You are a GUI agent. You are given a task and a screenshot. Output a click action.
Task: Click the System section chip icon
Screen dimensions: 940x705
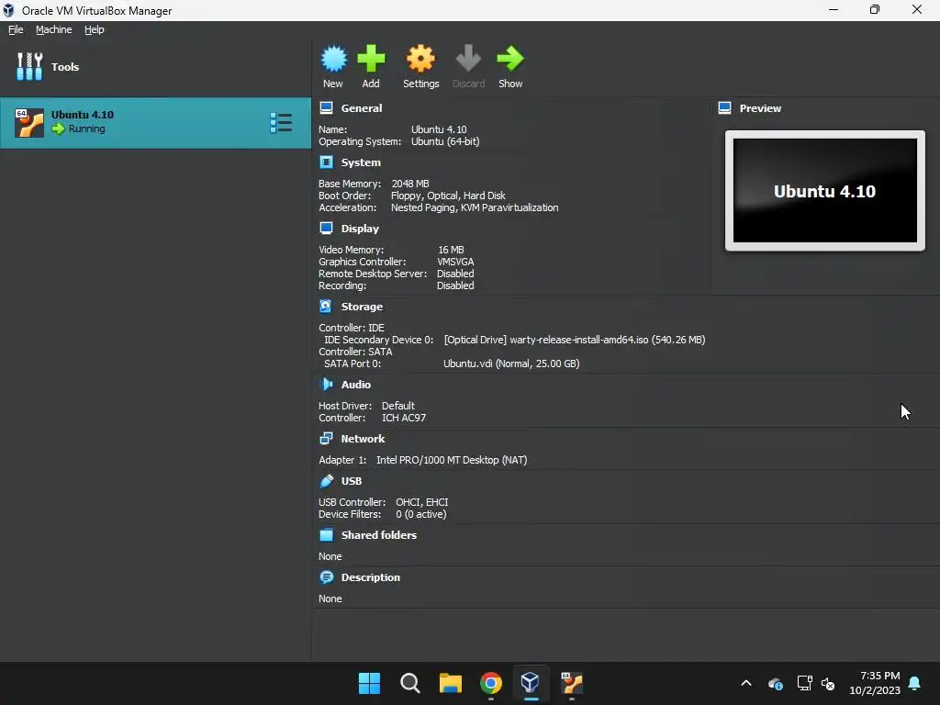(x=326, y=162)
